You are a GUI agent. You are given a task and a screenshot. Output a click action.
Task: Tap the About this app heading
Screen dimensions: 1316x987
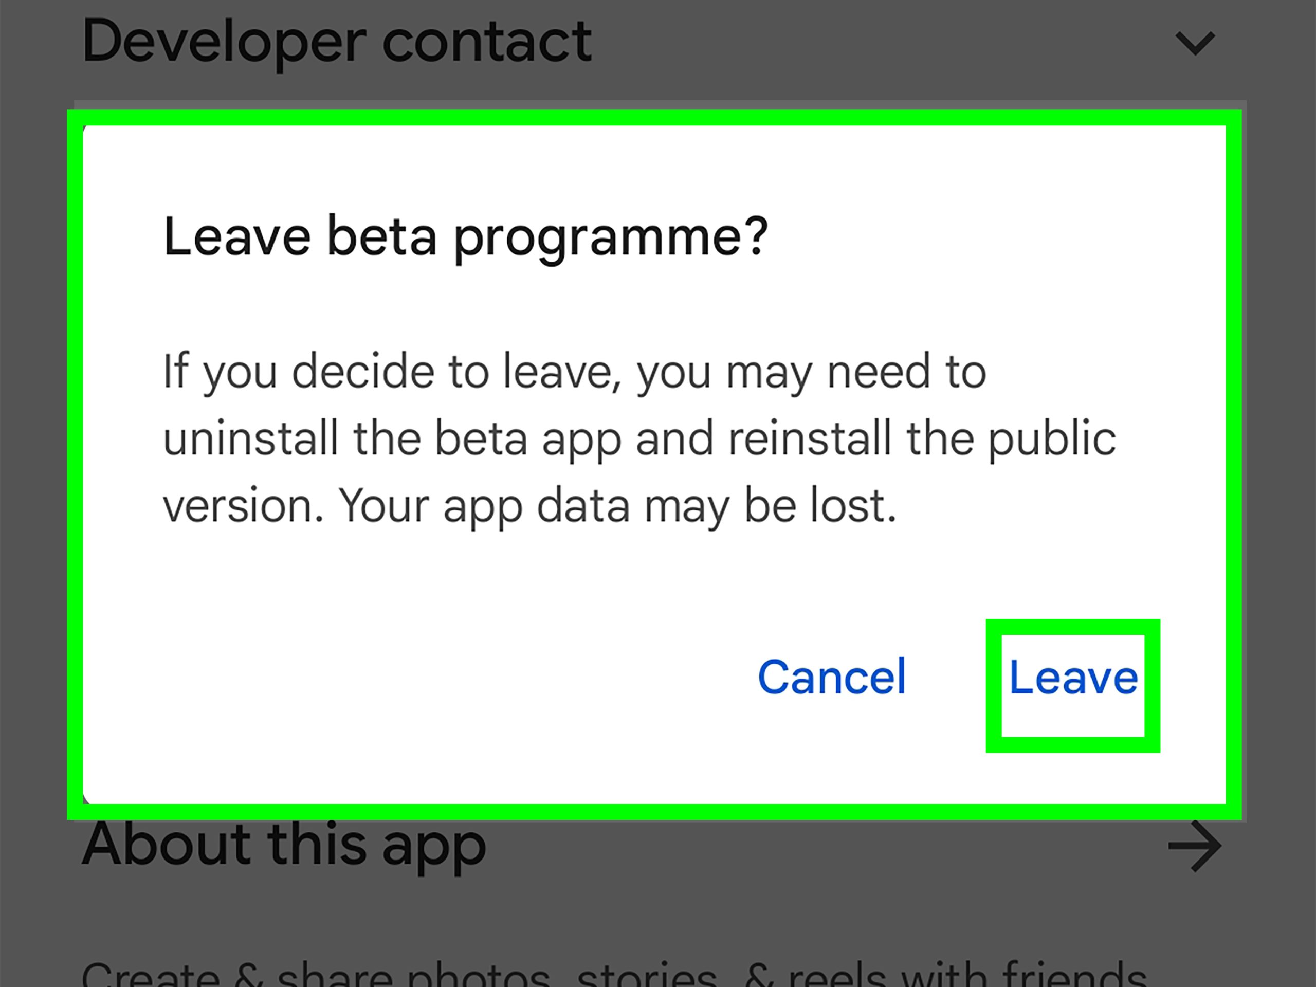click(x=284, y=845)
